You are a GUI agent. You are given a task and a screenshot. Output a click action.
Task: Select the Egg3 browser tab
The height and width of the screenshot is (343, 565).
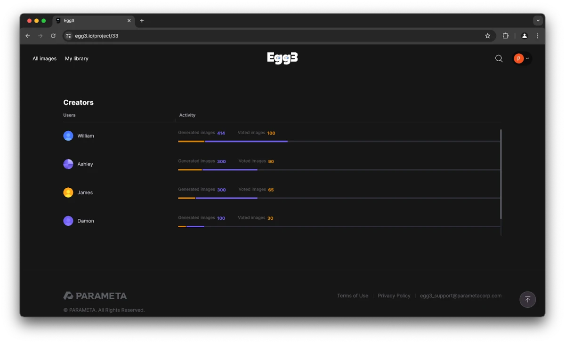tap(94, 21)
